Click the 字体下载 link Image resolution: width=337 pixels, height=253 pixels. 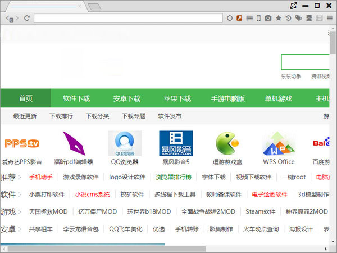tap(213, 177)
